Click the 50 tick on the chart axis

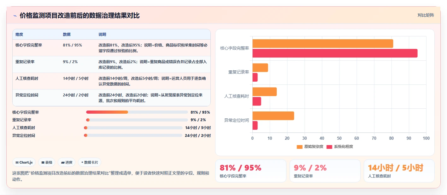pos(339,138)
